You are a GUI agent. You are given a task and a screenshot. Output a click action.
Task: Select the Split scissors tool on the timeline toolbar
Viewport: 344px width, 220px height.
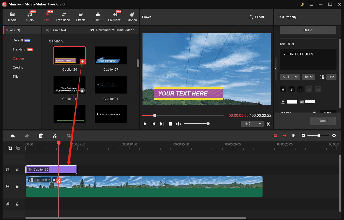click(55, 135)
